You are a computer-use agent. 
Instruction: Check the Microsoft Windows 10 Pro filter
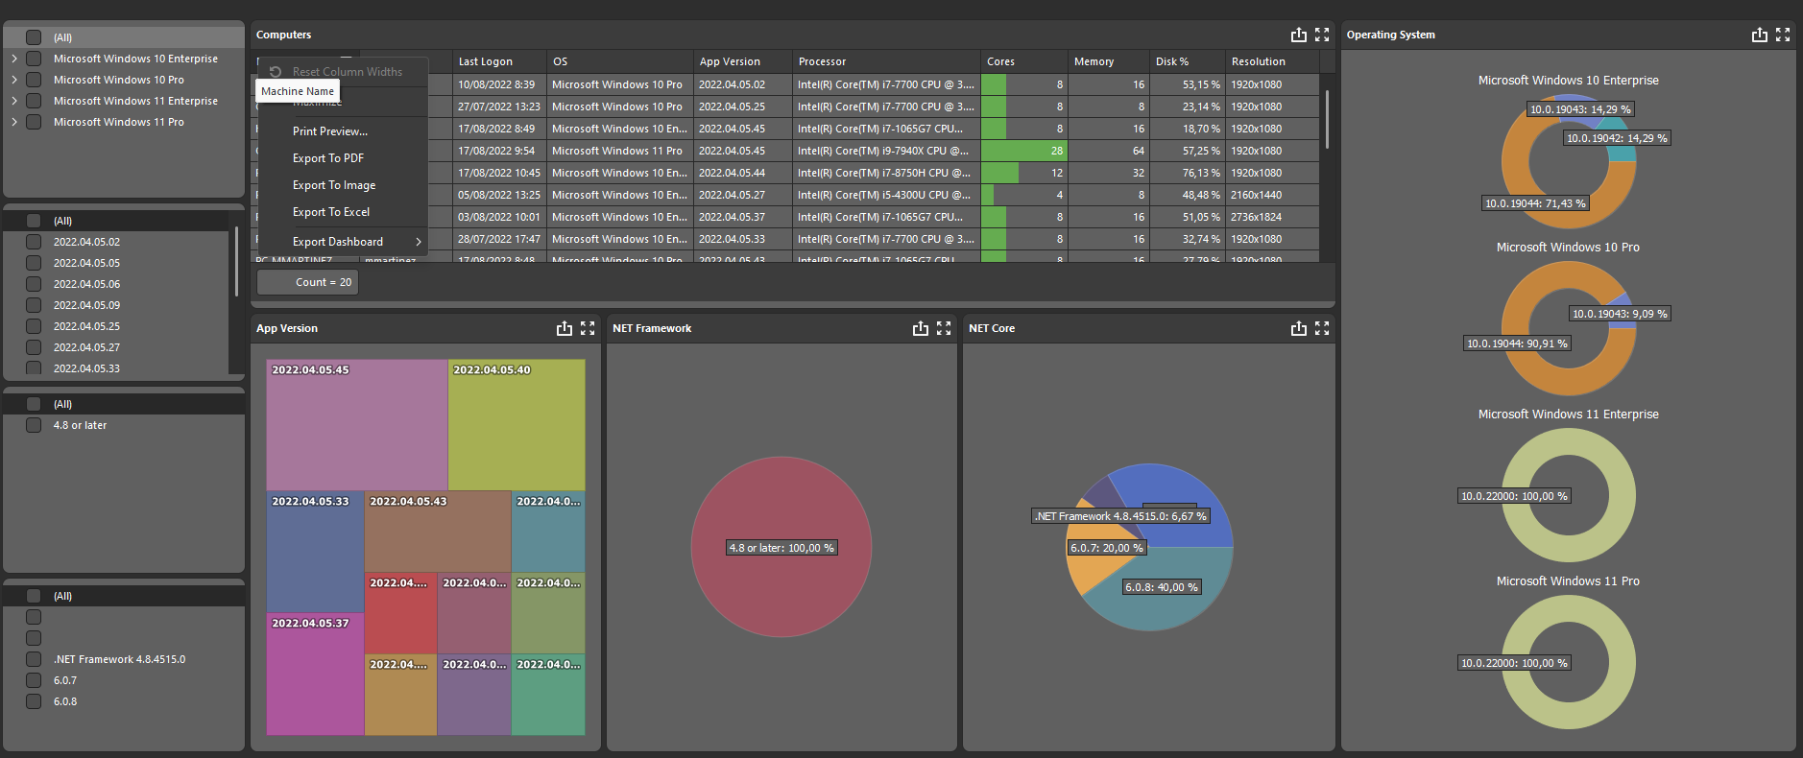pos(34,80)
